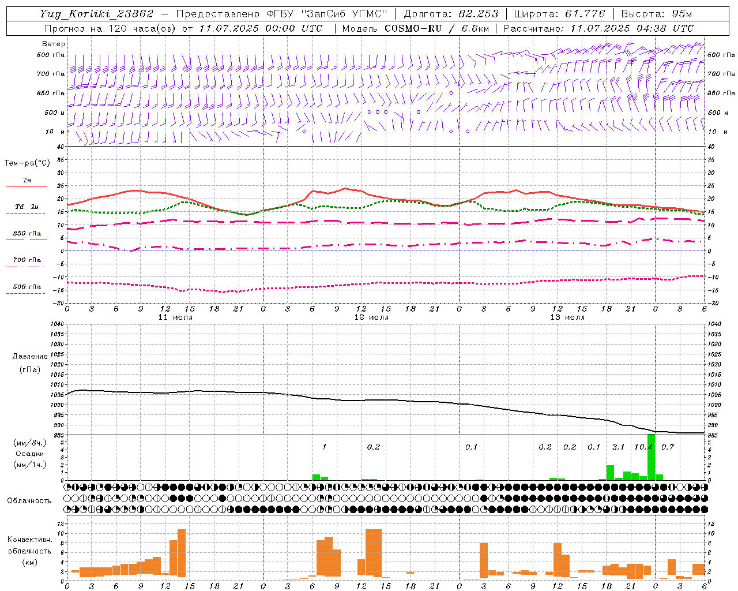Click the 700 гПа temperature legend entry
Image resolution: width=738 pixels, height=591 pixels.
pyautogui.click(x=27, y=260)
